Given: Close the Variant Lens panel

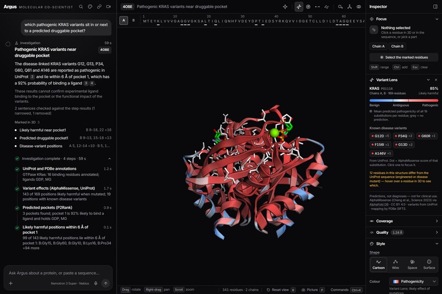Looking at the screenshot, I should pyautogui.click(x=436, y=80).
